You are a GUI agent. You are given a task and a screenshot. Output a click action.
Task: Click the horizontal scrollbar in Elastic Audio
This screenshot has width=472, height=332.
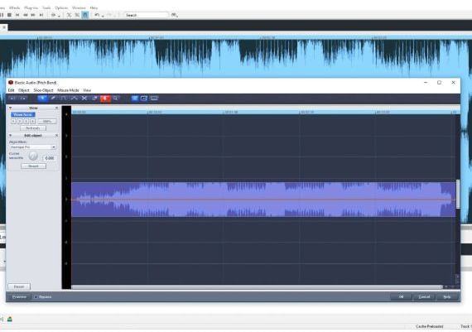click(x=257, y=287)
